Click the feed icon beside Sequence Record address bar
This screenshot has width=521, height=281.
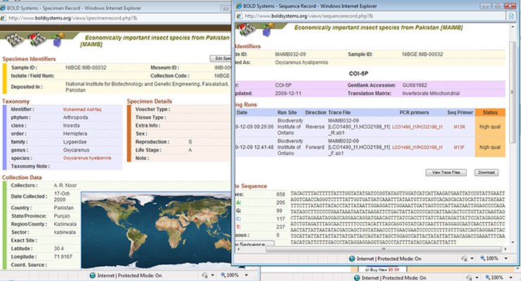tap(510, 16)
